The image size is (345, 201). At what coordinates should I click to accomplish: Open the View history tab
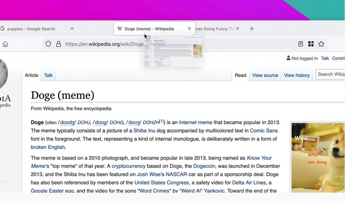point(296,75)
